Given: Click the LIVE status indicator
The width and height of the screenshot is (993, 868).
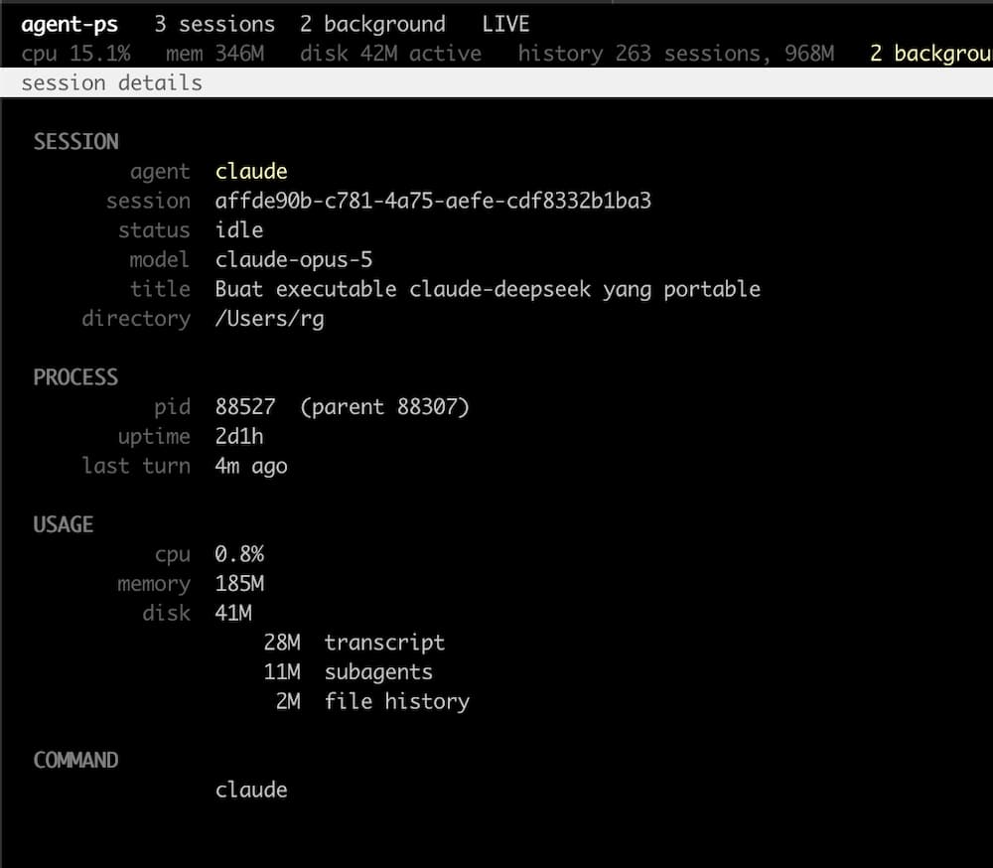Looking at the screenshot, I should pyautogui.click(x=505, y=24).
